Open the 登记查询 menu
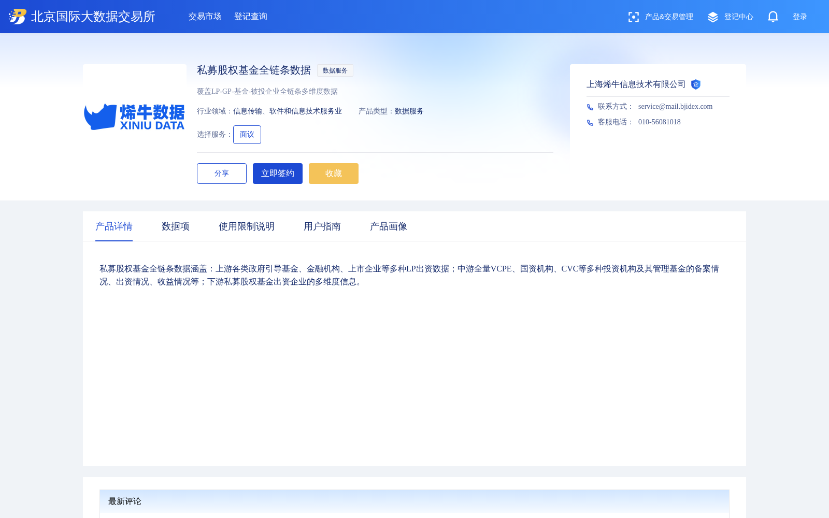Image resolution: width=829 pixels, height=518 pixels. [251, 17]
